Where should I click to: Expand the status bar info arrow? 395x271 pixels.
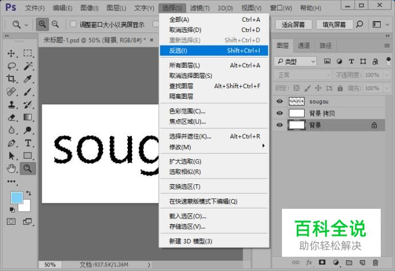point(149,265)
